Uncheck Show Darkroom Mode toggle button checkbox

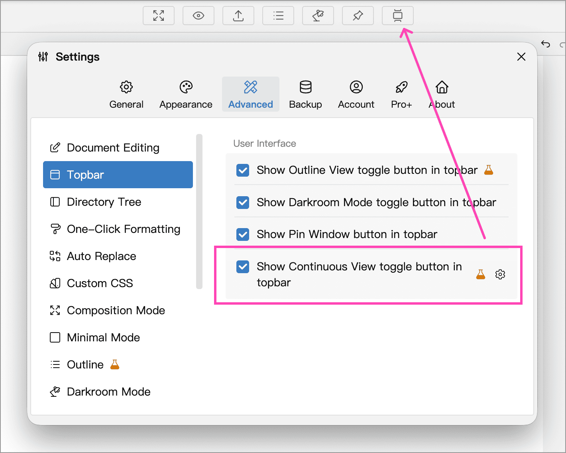coord(243,203)
